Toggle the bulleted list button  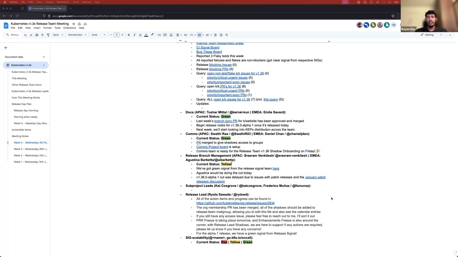(x=199, y=35)
